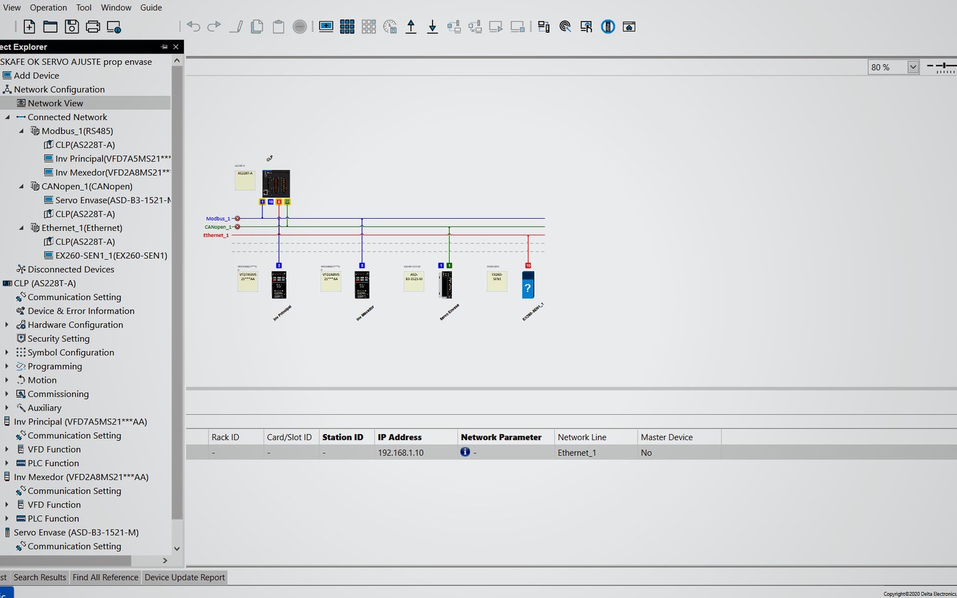Viewport: 957px width, 598px height.
Task: Select the Inv Mexedor drive in the diagram
Action: (x=362, y=285)
